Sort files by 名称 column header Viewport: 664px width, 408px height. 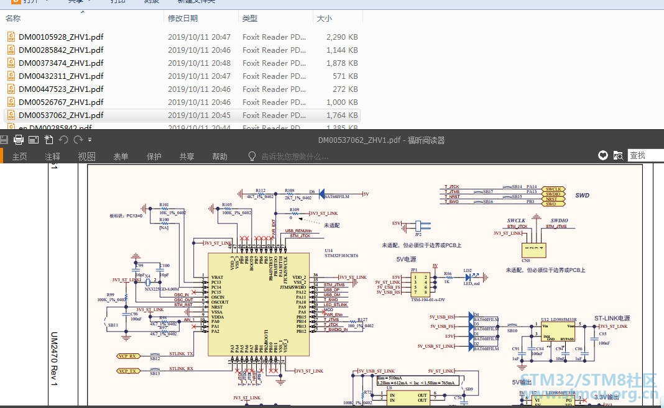point(13,18)
